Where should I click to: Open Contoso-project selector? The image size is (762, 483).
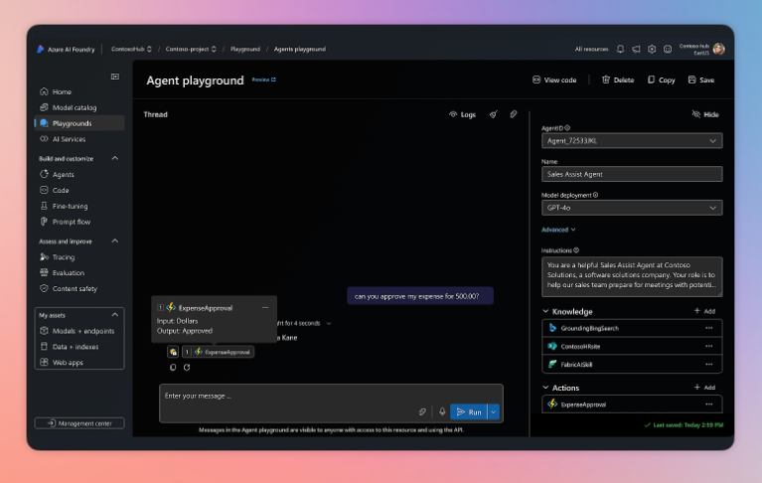191,49
